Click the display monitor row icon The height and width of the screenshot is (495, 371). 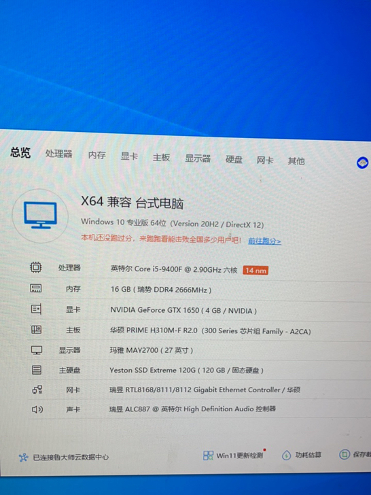click(37, 350)
